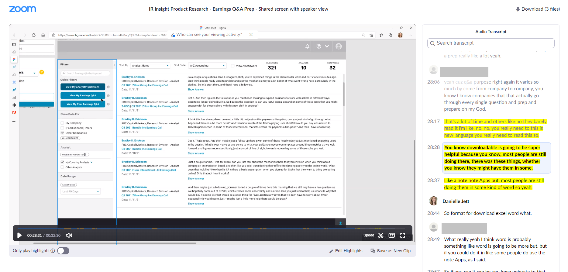Open the help question mark icon

[319, 46]
